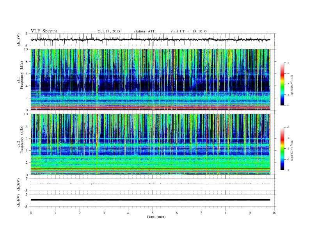Click the "ch.1(V)" waveform axis label
Viewport: 309px width, 239px height.
coord(19,40)
